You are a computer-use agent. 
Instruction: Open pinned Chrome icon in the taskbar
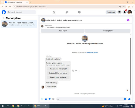[x=13, y=106]
